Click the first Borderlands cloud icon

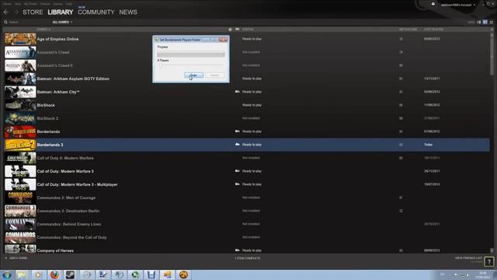click(x=237, y=131)
